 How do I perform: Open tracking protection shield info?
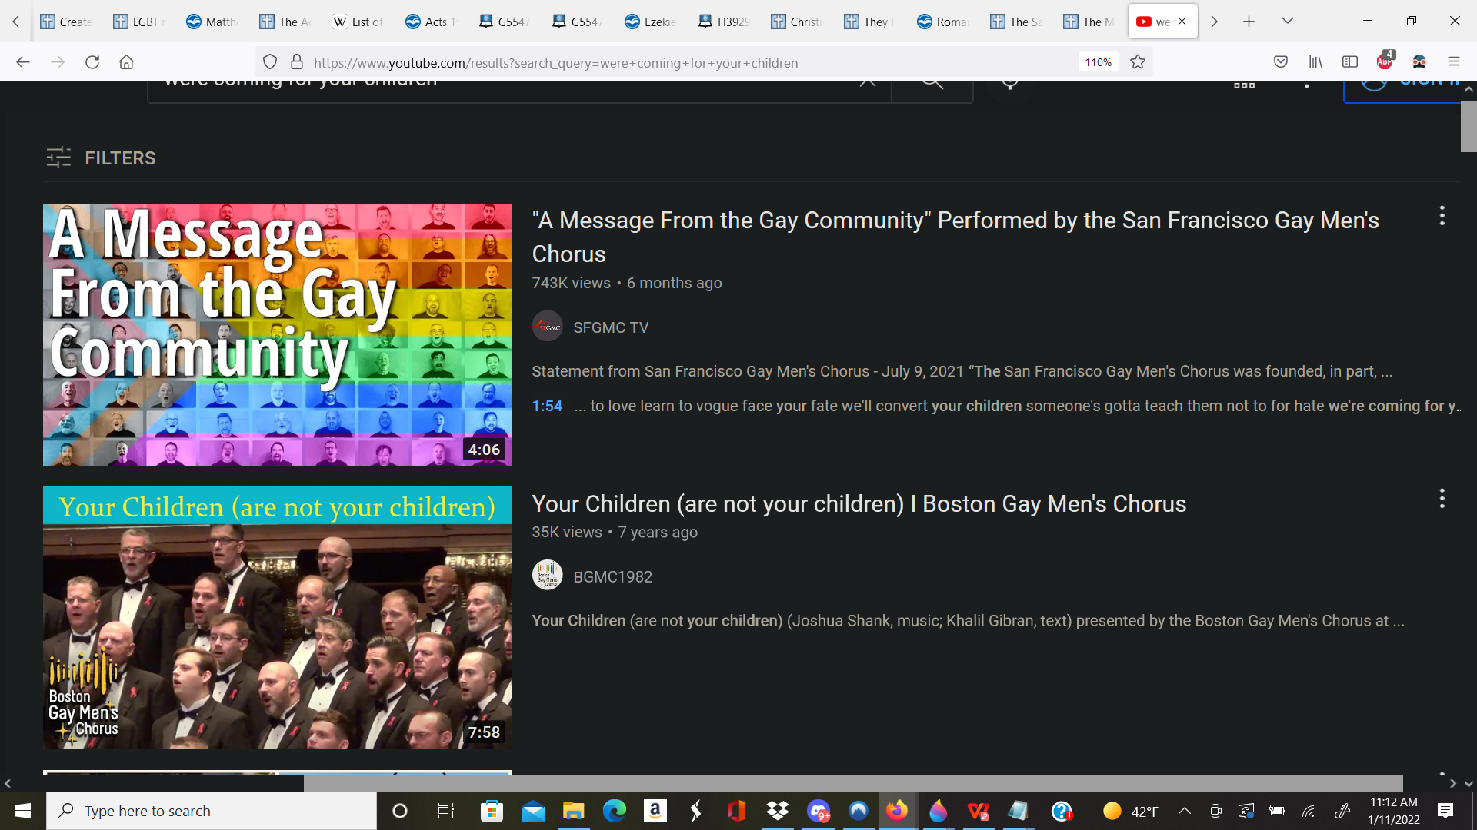coord(270,62)
